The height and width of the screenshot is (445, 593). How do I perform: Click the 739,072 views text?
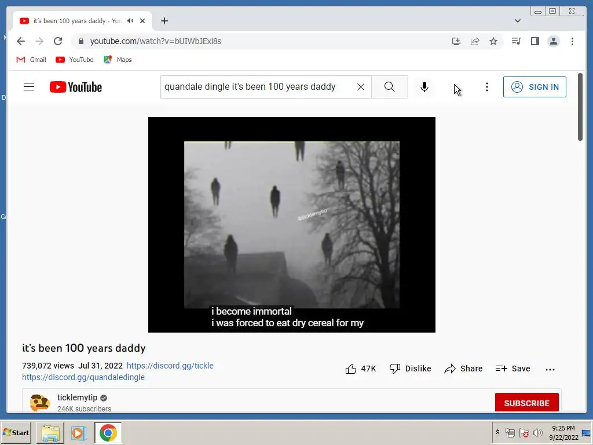pyautogui.click(x=48, y=366)
